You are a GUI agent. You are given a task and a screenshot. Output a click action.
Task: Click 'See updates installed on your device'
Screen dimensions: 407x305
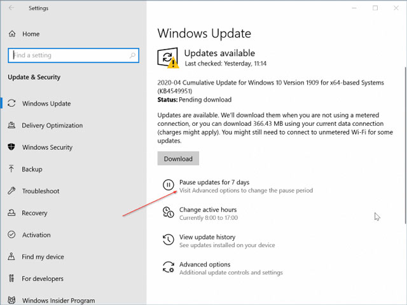tap(227, 245)
